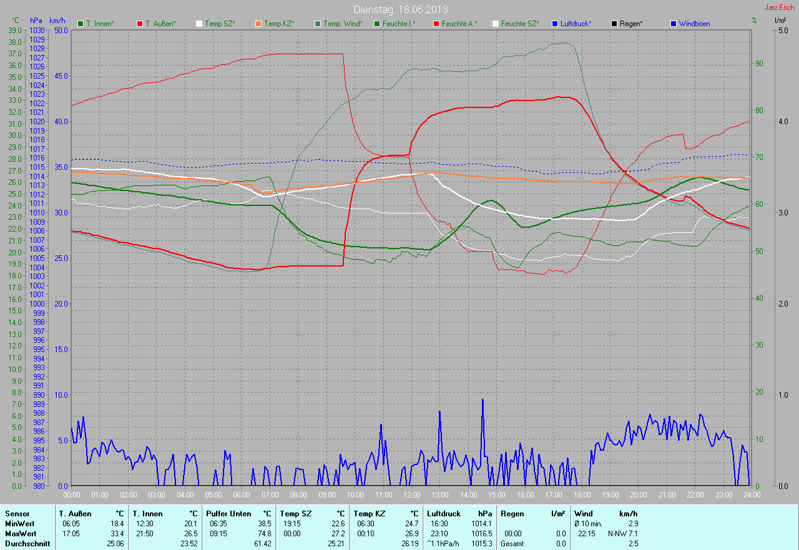The image size is (799, 550).
Task: Click the blue Windböen legend square
Action: point(673,24)
